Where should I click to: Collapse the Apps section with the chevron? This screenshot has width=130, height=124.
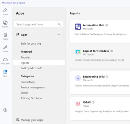point(59,35)
